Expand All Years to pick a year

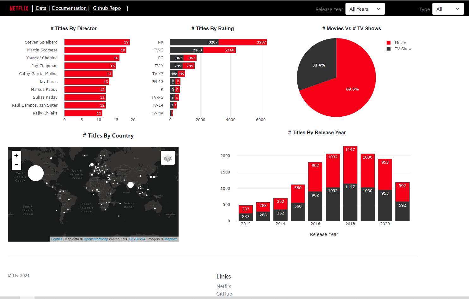(365, 9)
